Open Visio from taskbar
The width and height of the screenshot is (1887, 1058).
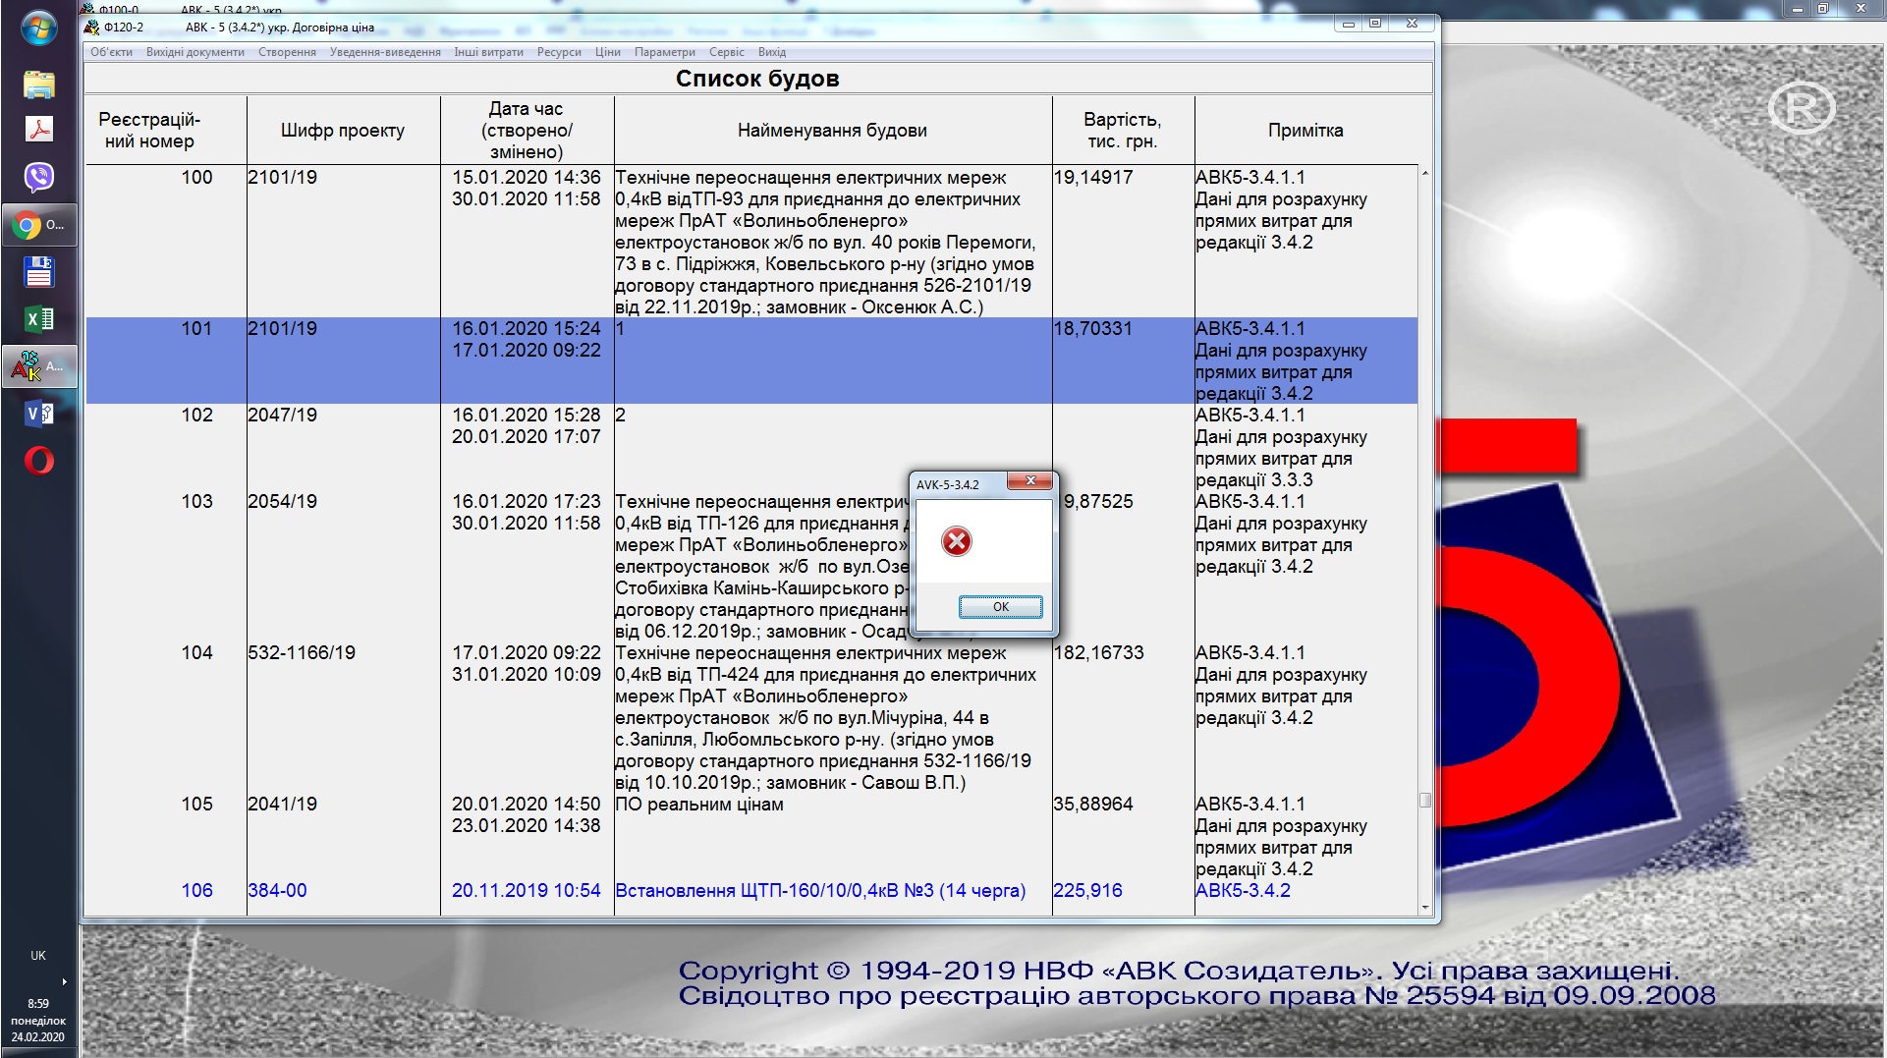[38, 414]
